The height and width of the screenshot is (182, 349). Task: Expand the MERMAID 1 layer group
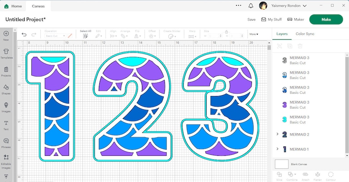(x=277, y=149)
